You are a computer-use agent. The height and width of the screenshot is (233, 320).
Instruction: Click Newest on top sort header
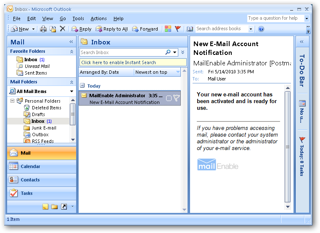pyautogui.click(x=157, y=72)
